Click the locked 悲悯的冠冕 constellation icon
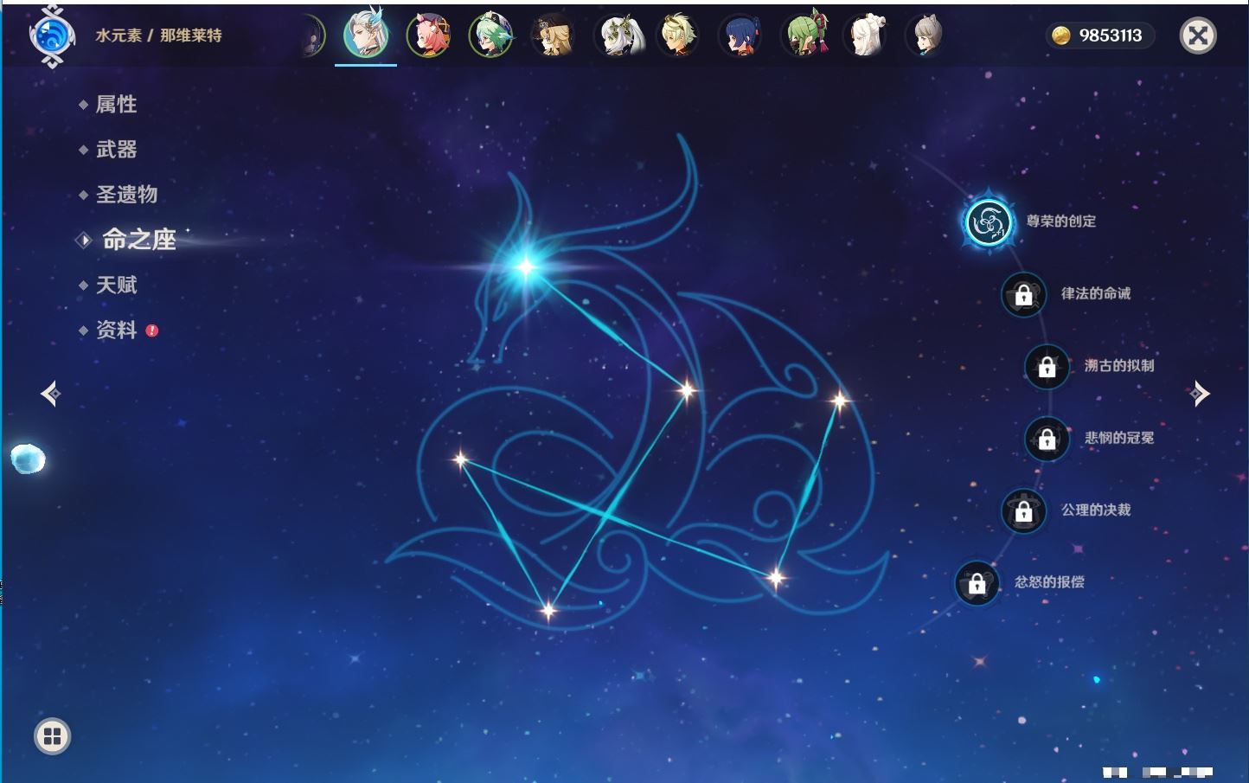 coord(1047,439)
